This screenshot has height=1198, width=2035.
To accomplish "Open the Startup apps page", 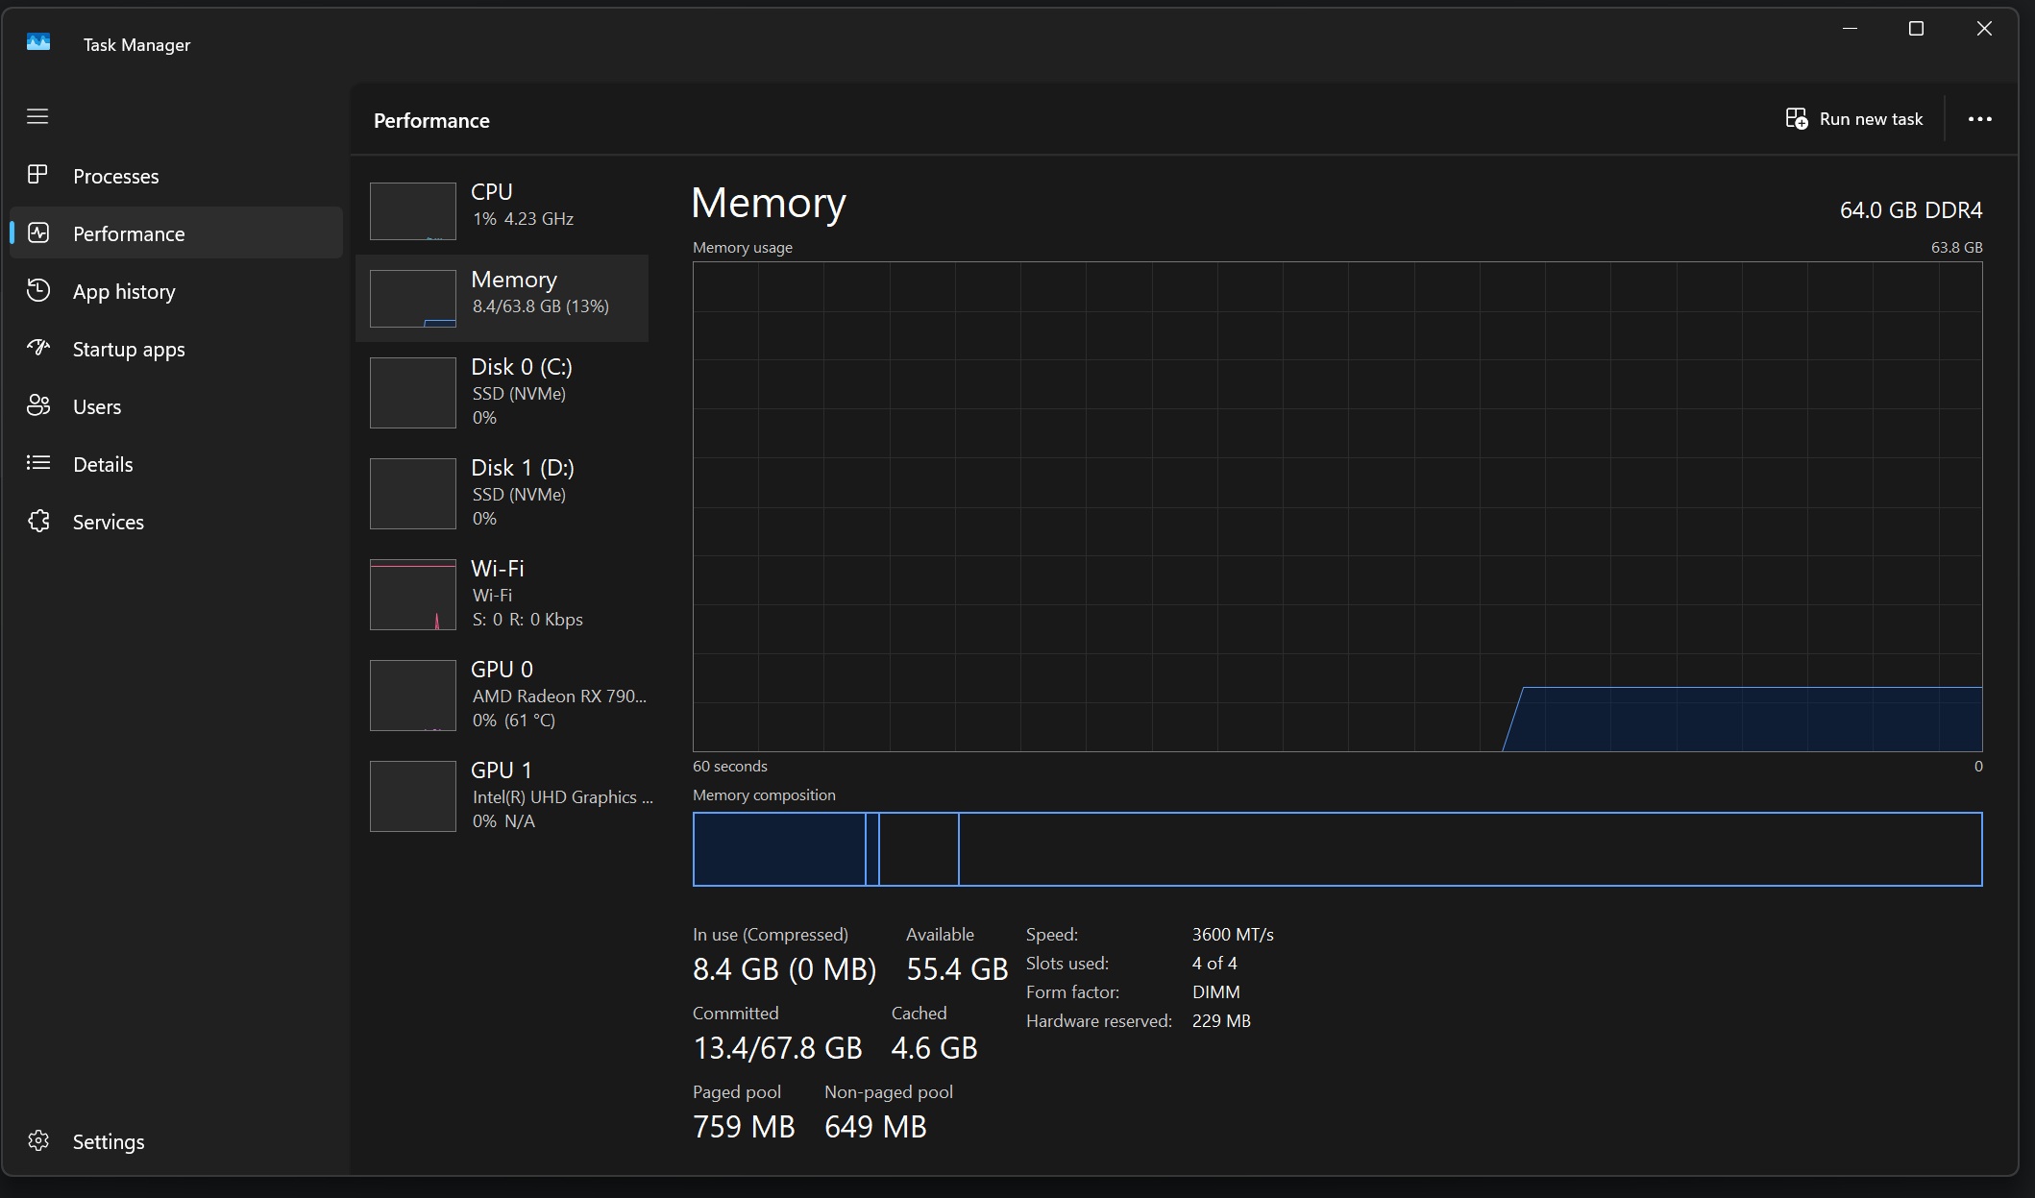I will tap(176, 349).
